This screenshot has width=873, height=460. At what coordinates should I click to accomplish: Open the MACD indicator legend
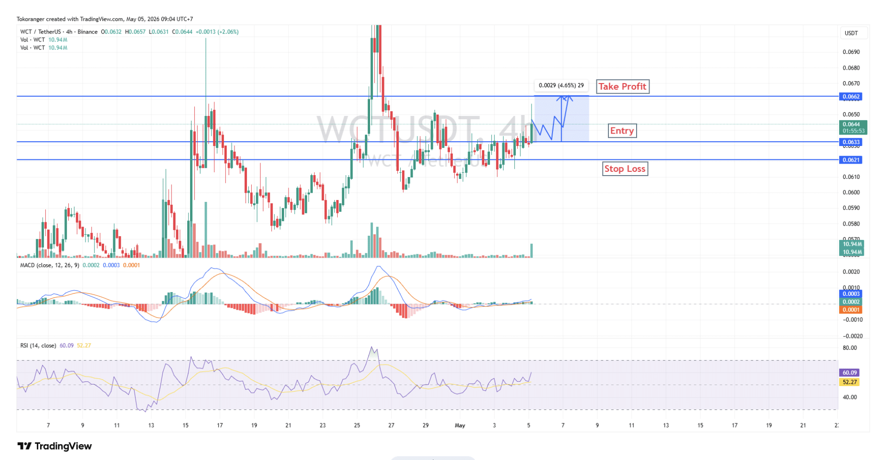coord(50,265)
